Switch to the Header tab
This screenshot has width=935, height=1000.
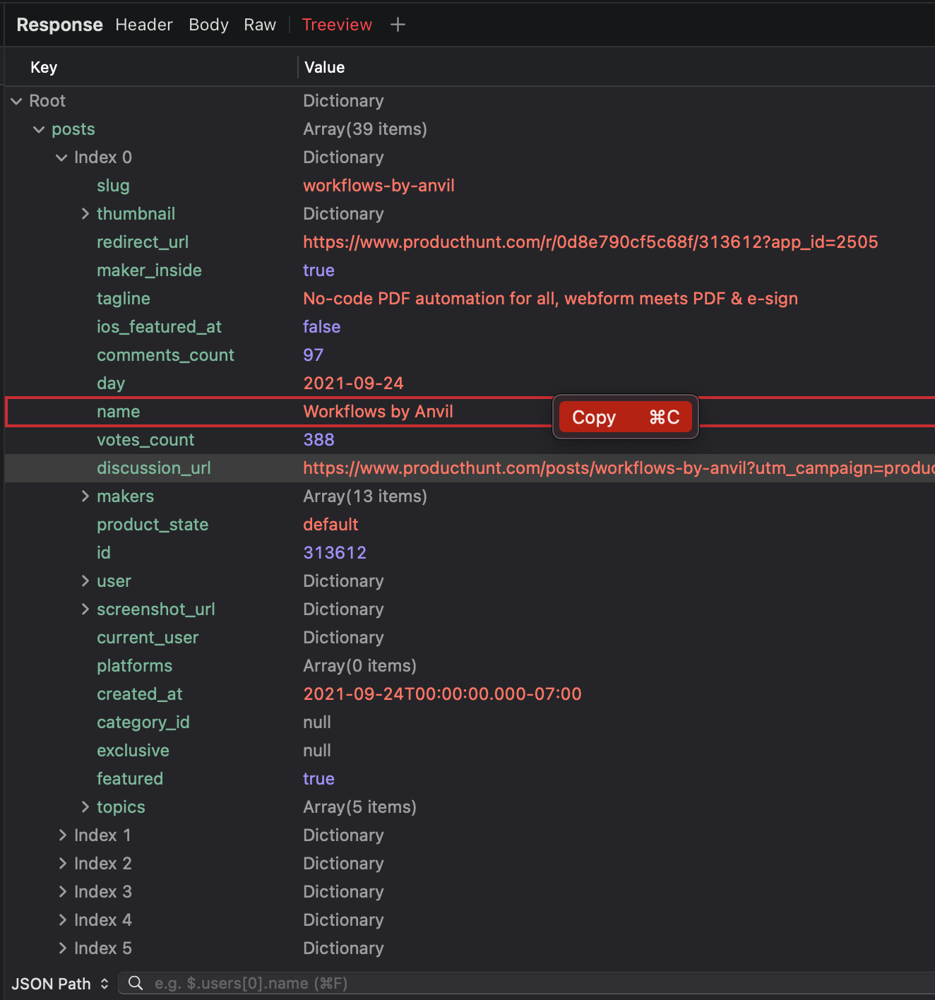click(144, 25)
